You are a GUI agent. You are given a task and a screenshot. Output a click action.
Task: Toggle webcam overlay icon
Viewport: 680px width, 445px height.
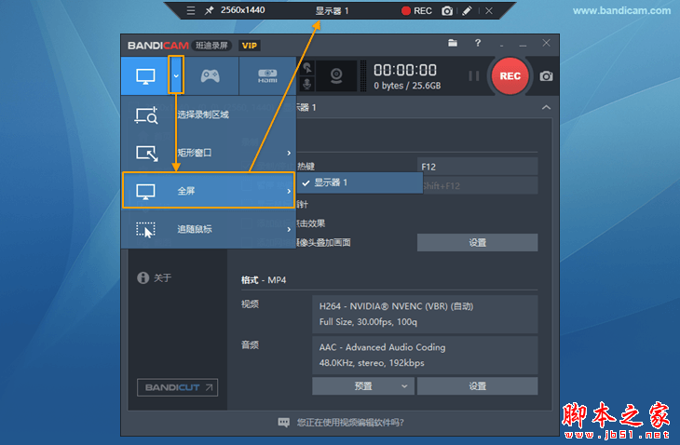(336, 76)
